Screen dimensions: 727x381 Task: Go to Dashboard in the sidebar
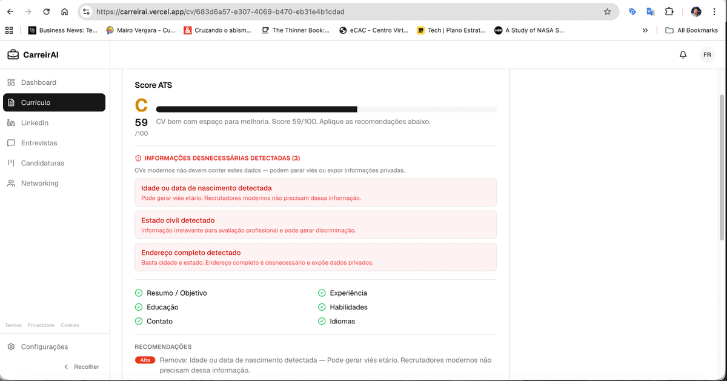(38, 82)
